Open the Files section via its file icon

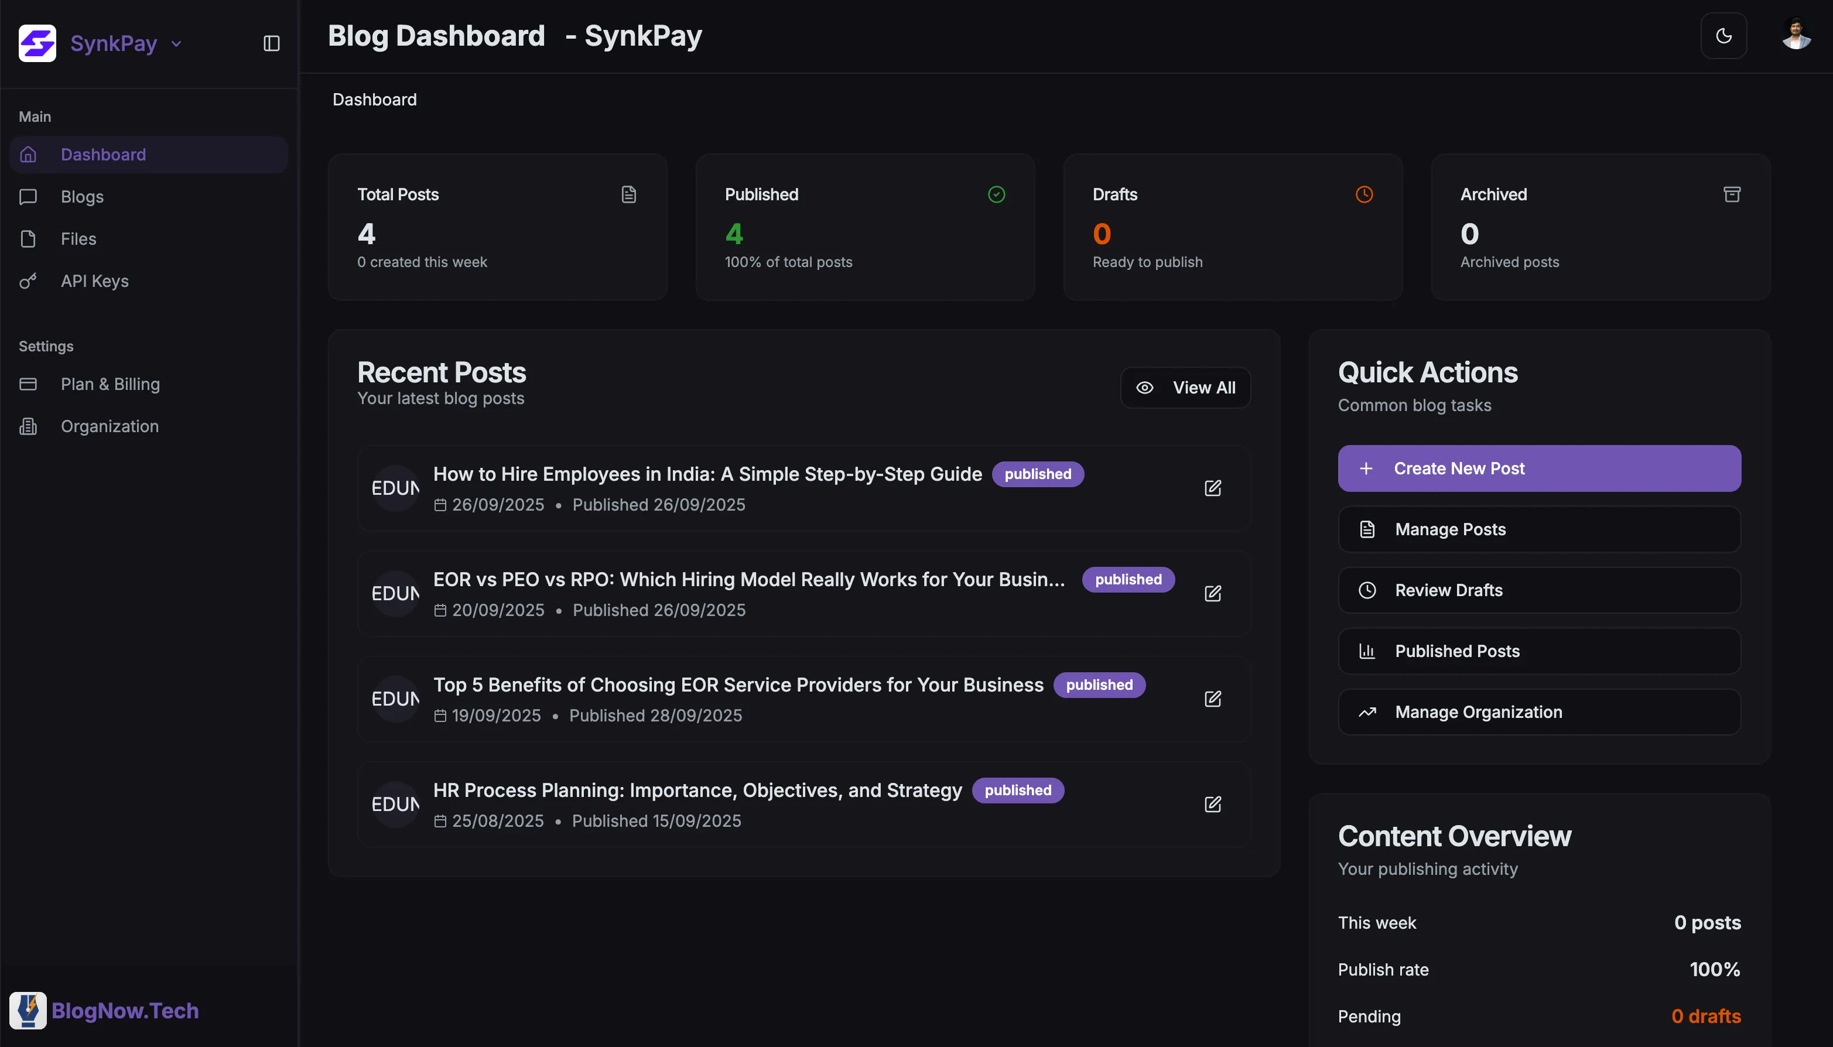tap(28, 239)
